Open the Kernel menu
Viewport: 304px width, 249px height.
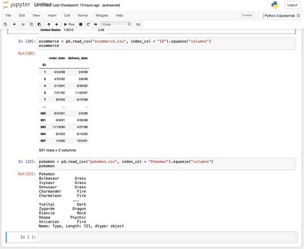83,15
